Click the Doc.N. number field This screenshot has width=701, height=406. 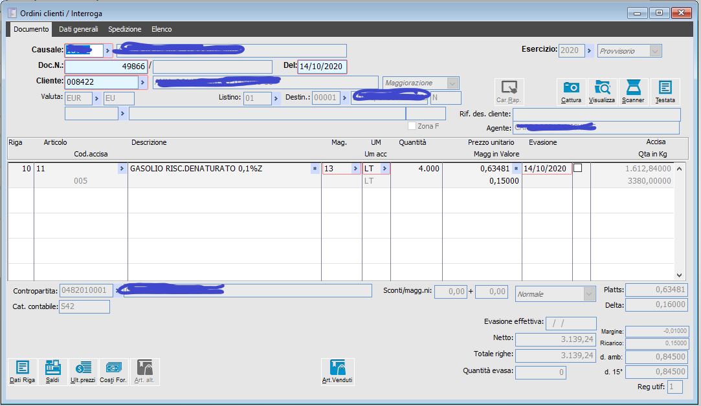click(x=106, y=67)
